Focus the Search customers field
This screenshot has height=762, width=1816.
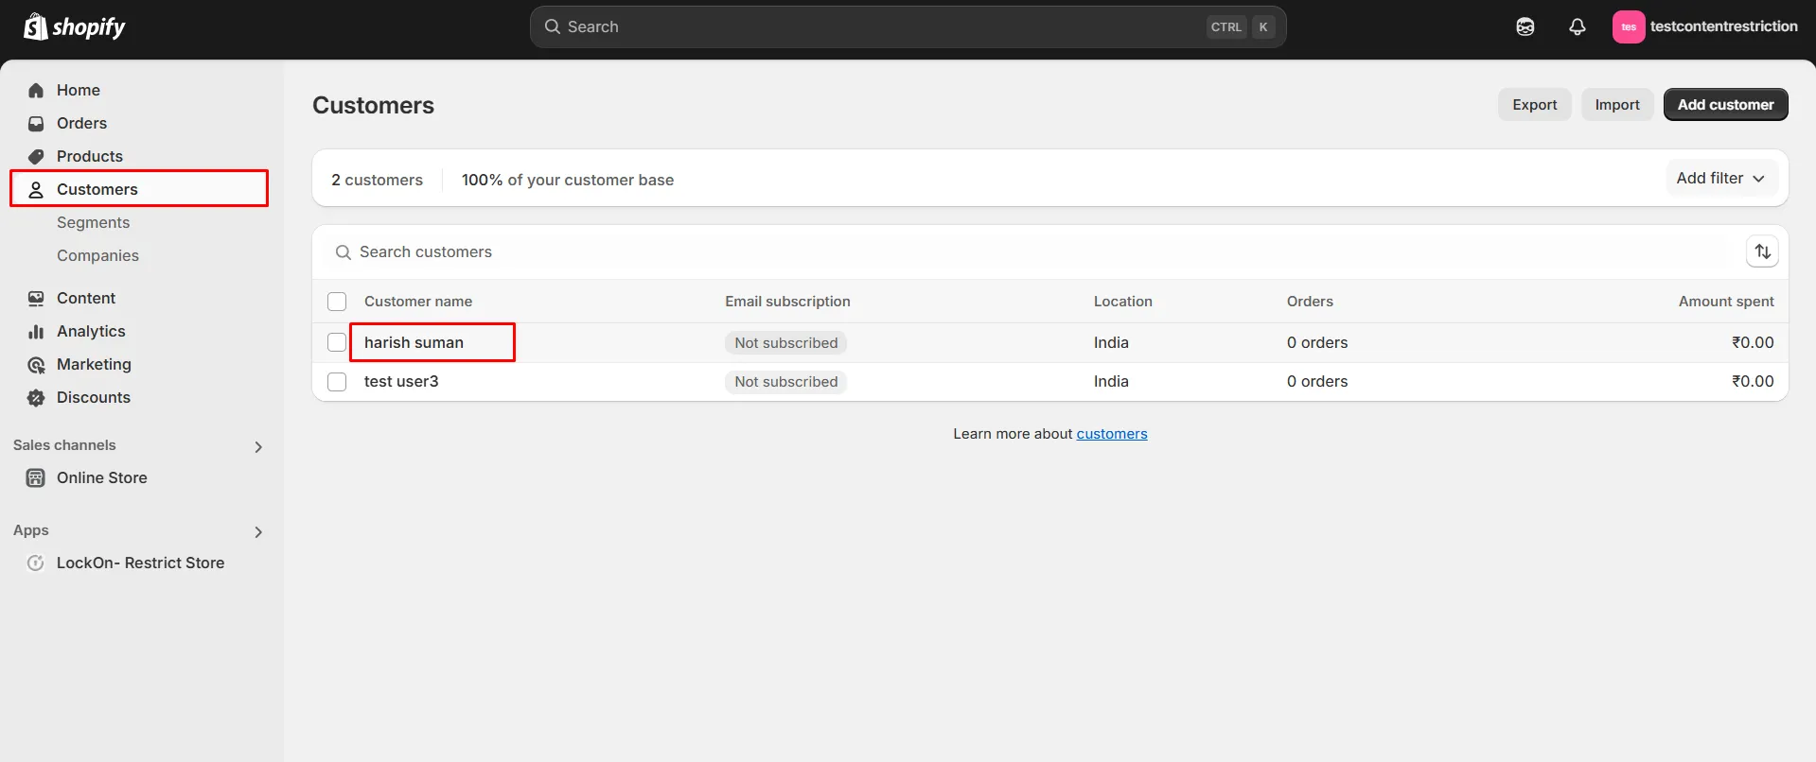(1031, 252)
